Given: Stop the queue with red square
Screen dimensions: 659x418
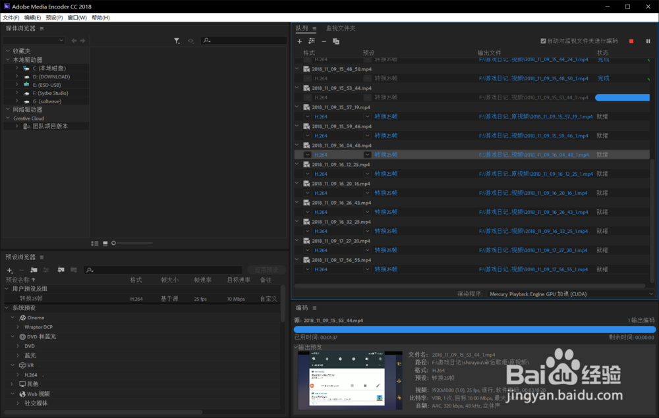Looking at the screenshot, I should (x=631, y=41).
